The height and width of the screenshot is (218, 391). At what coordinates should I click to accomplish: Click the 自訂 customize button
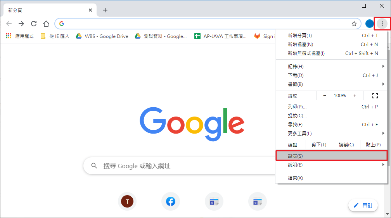[363, 205]
